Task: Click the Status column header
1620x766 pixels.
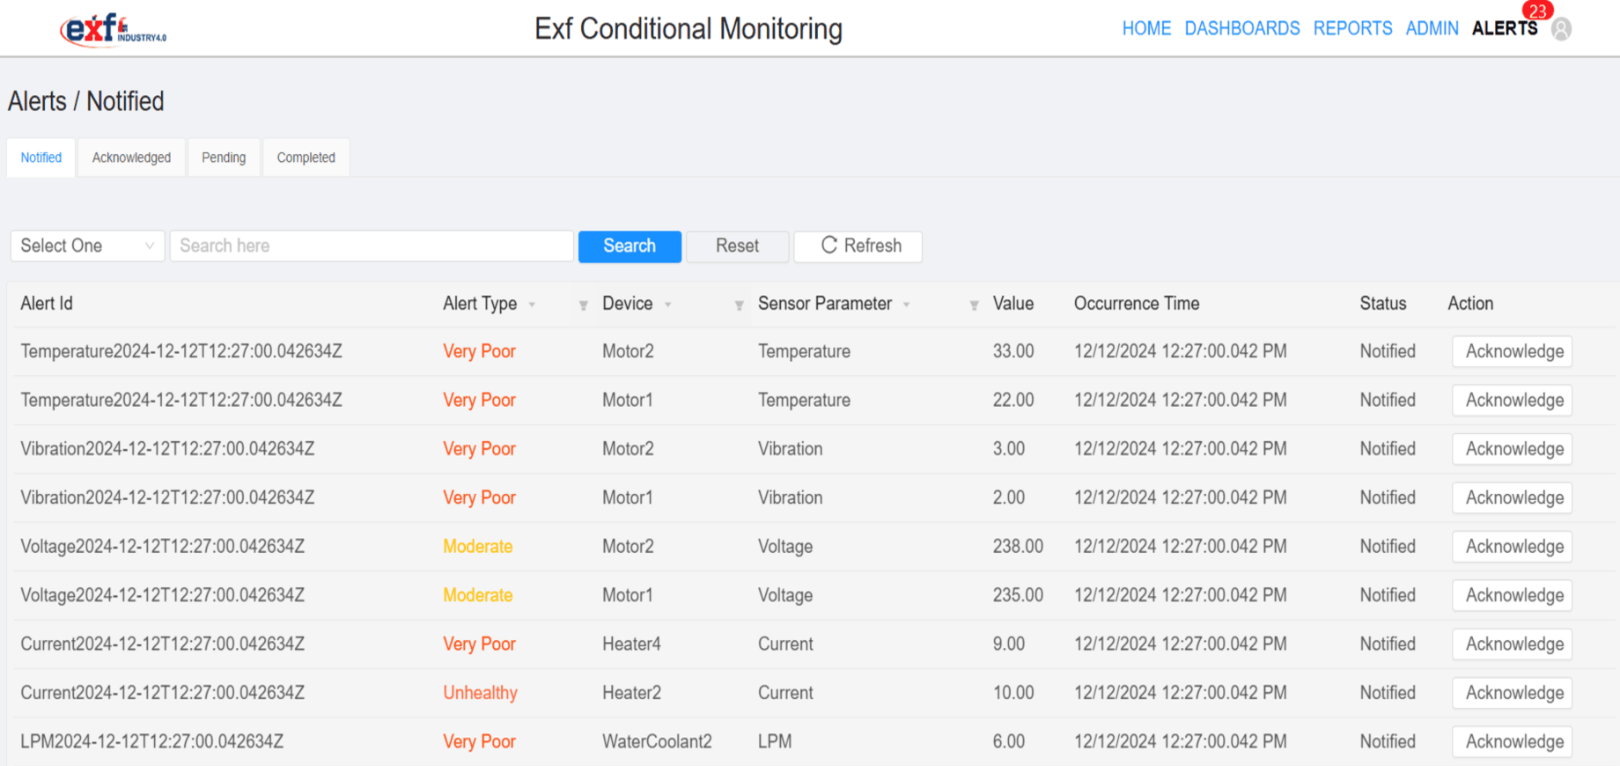Action: click(x=1382, y=304)
